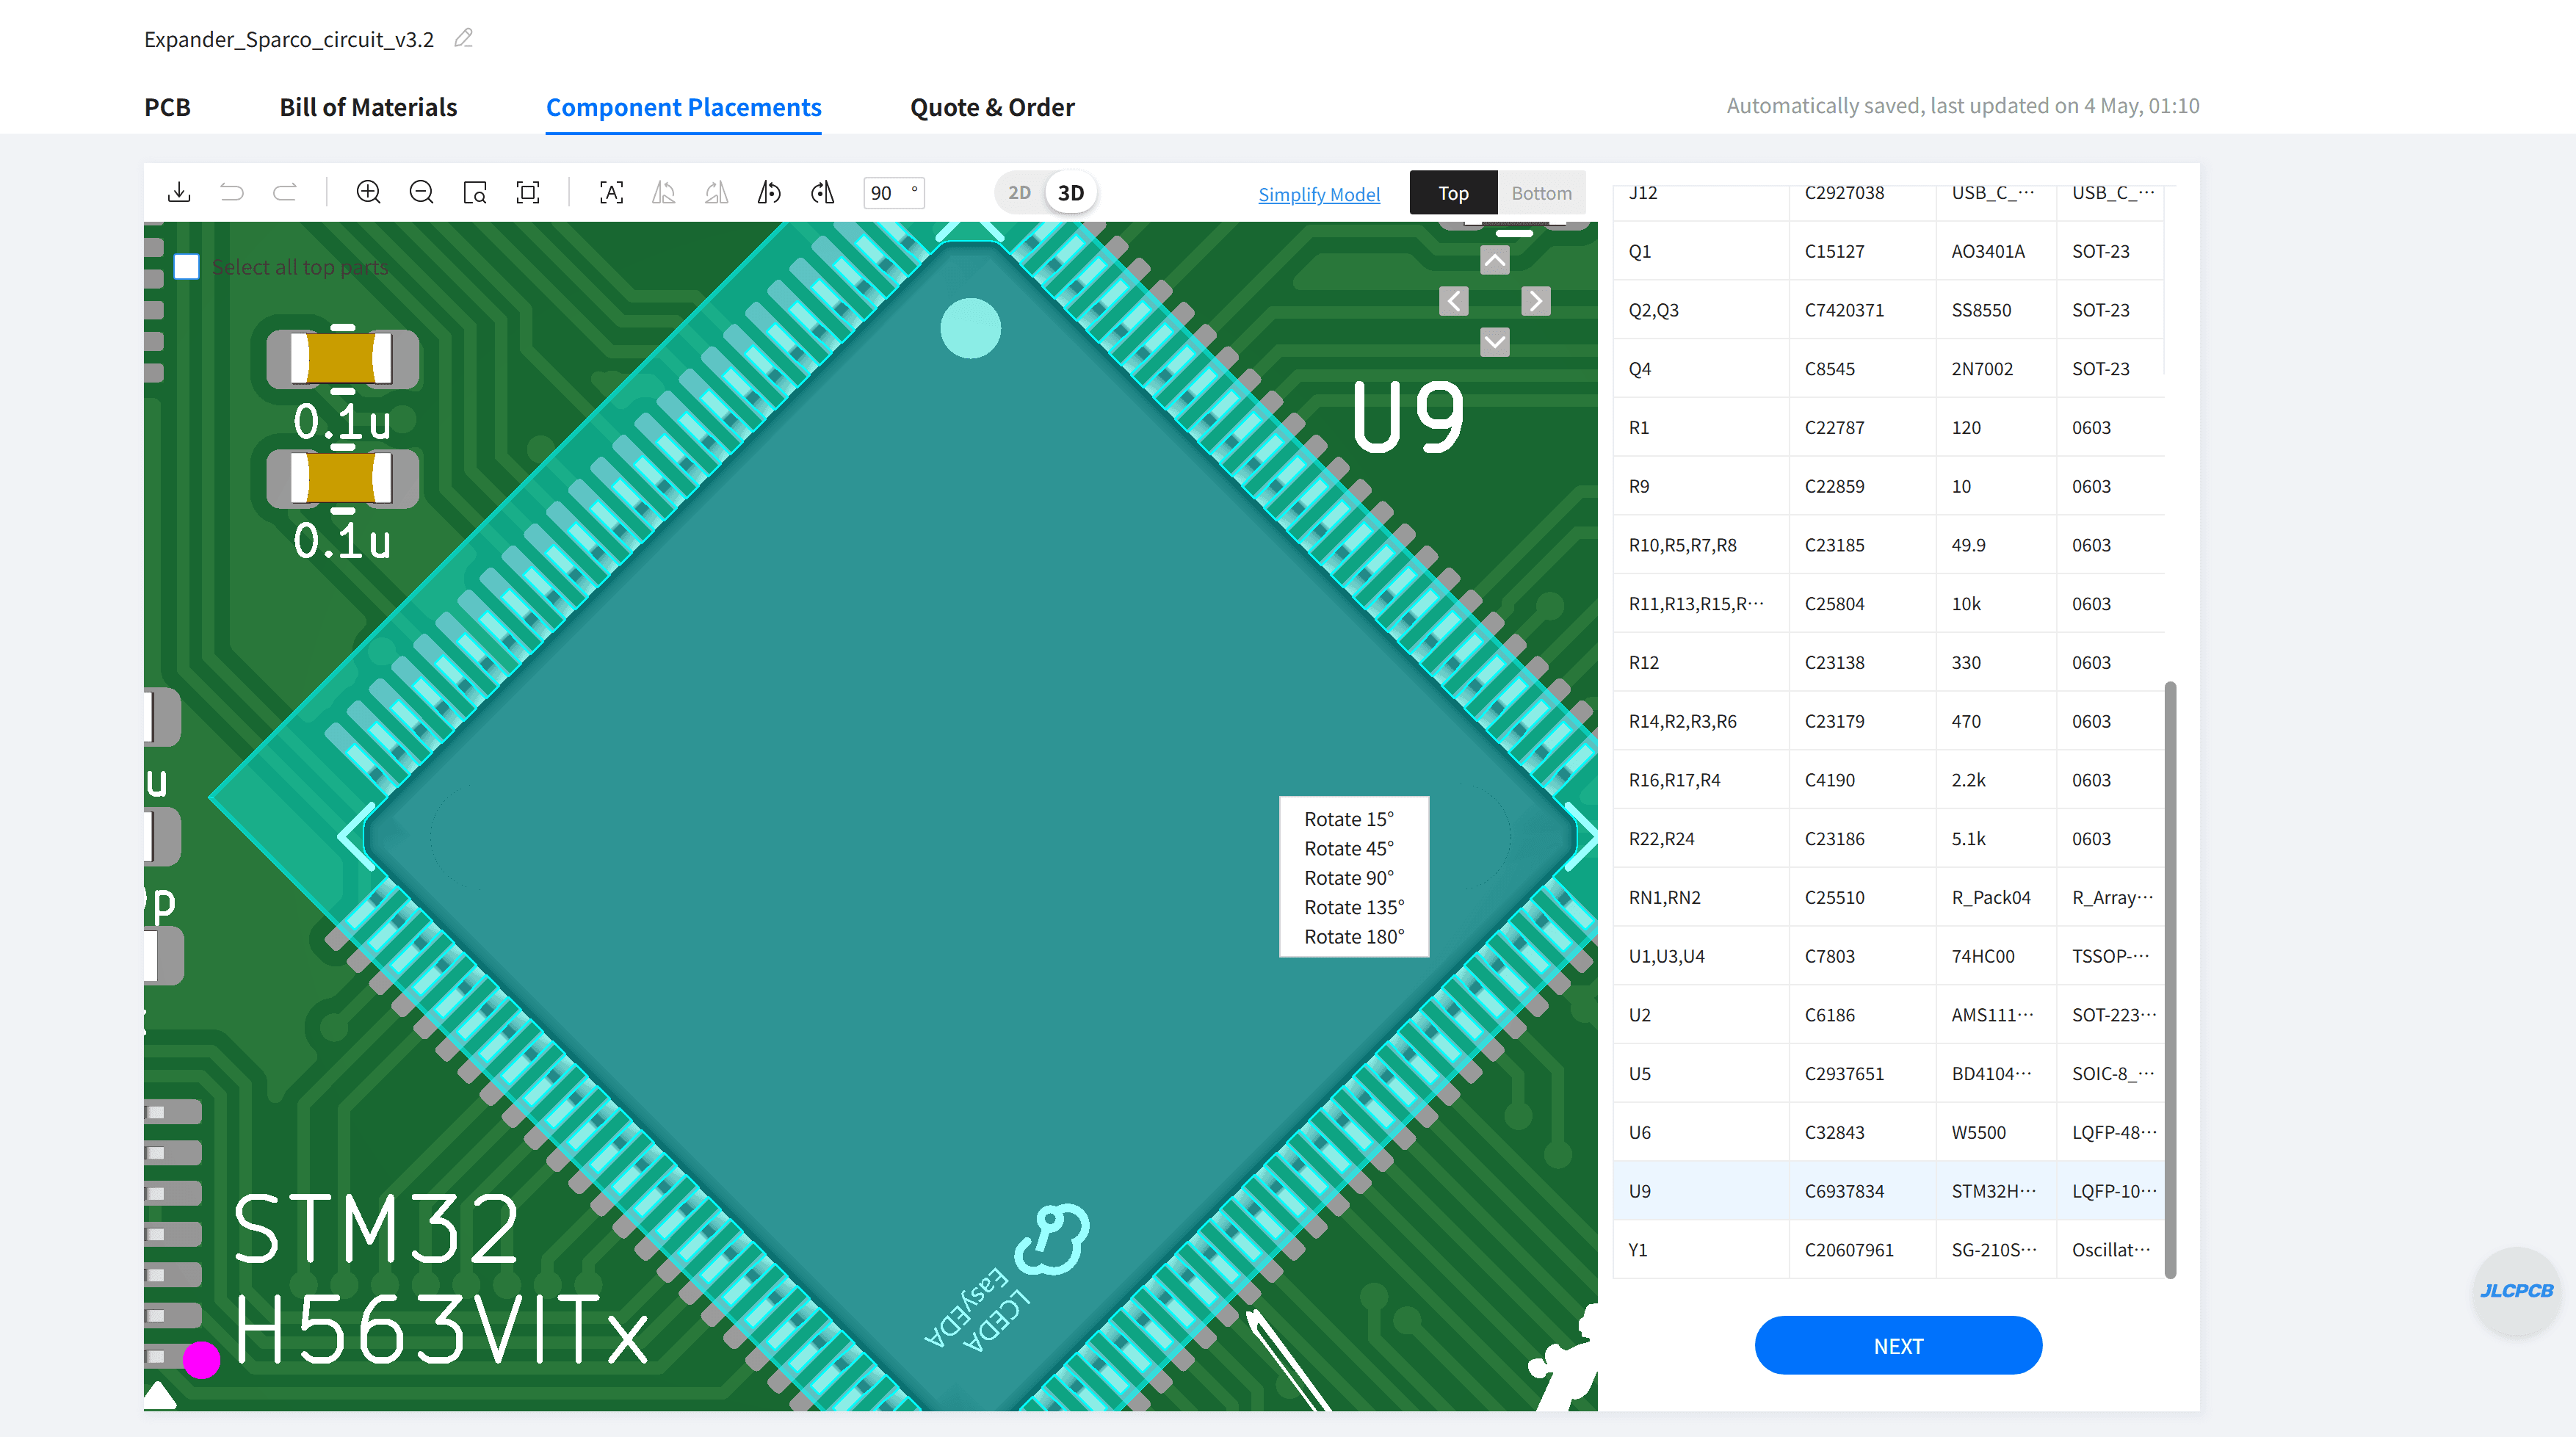Viewport: 2576px width, 1437px height.
Task: Select the R22,R24 row in parts list
Action: pyautogui.click(x=1888, y=839)
